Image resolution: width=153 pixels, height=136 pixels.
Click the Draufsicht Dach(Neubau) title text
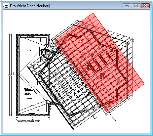pyautogui.click(x=30, y=6)
